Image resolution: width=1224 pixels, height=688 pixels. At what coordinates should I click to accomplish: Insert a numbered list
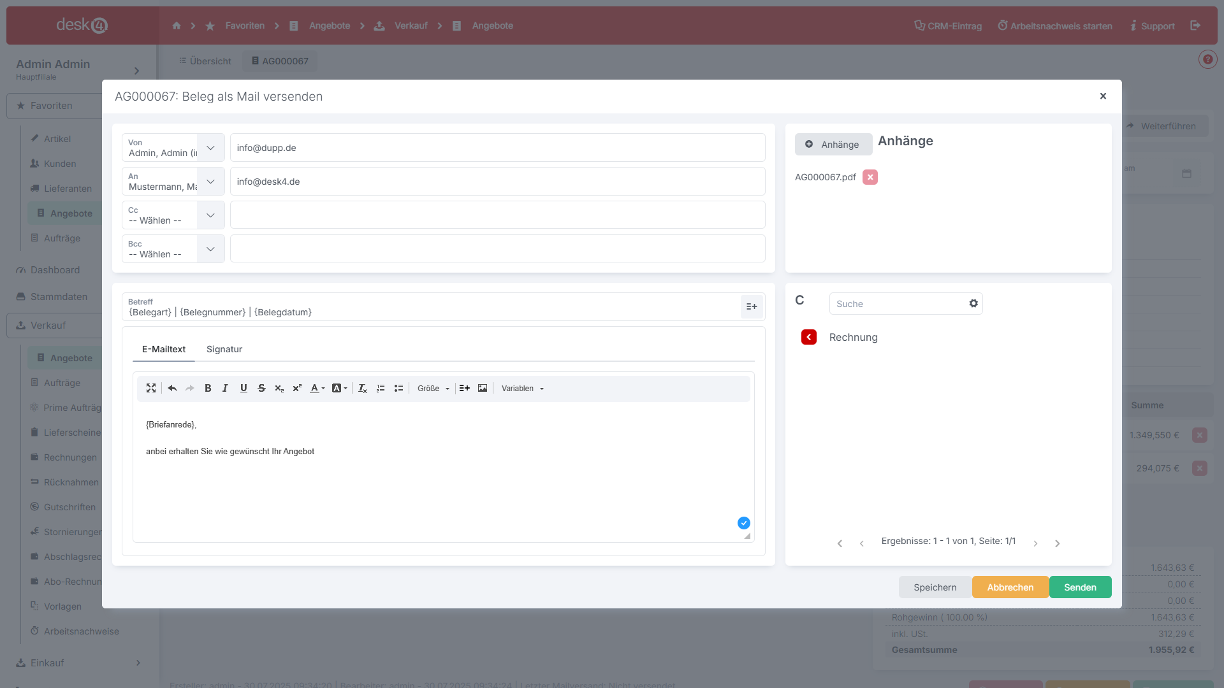(381, 388)
